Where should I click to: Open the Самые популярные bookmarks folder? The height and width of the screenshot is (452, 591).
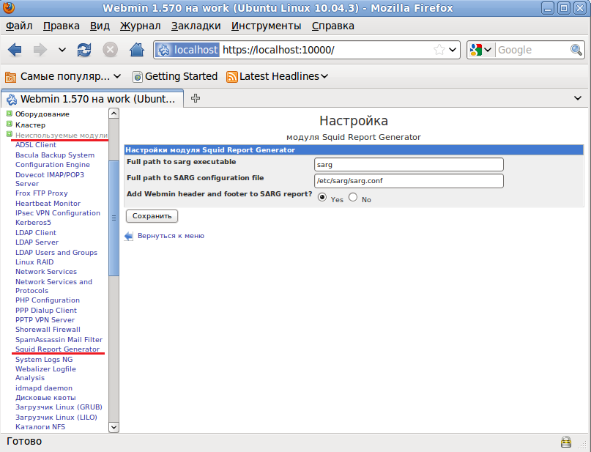pos(63,76)
